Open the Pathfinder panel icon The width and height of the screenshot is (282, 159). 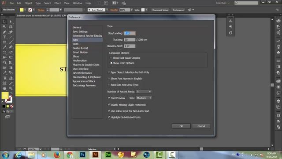(x=278, y=127)
